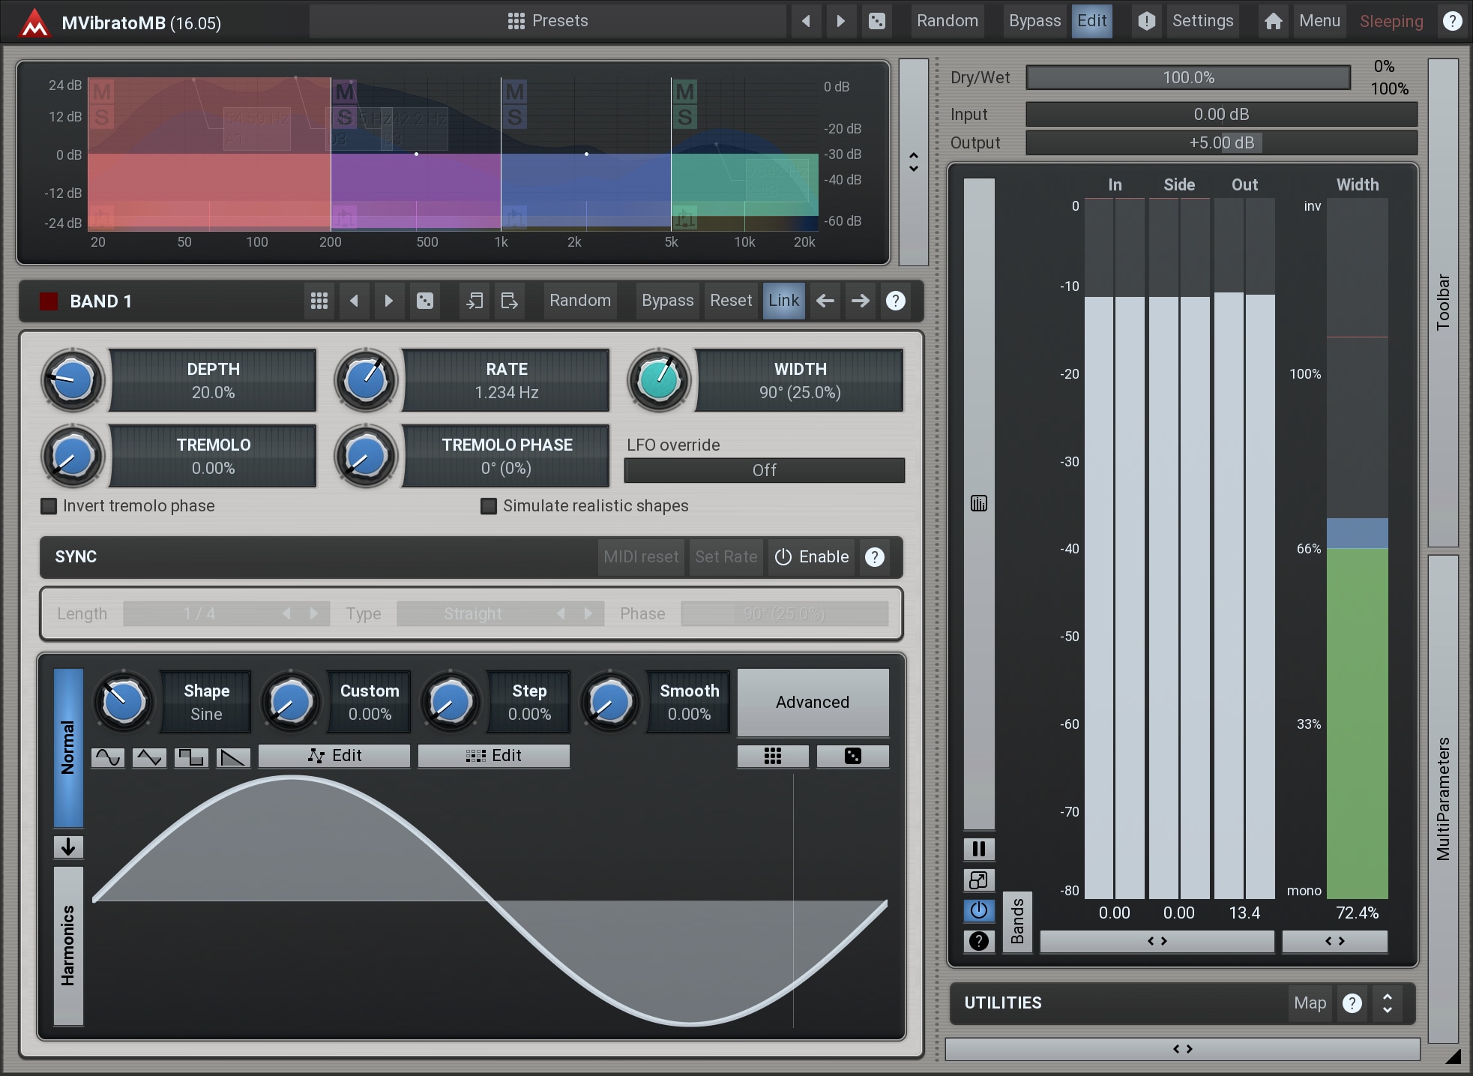Screen dimensions: 1473x1076
Task: Go to previous preset arrow in top bar
Action: 806,21
